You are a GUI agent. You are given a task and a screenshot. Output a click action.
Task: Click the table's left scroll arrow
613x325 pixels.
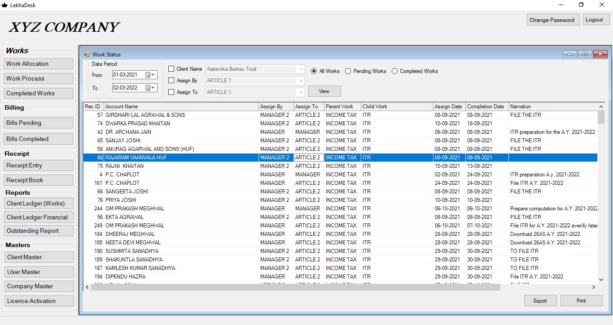coord(87,287)
